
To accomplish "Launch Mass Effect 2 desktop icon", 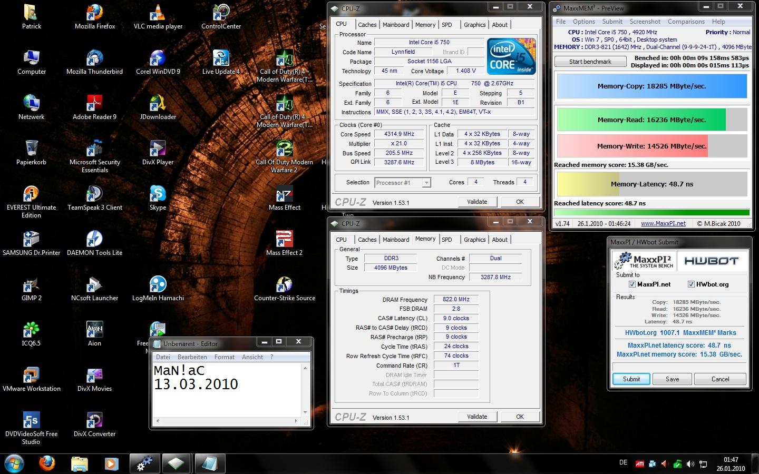I will [284, 243].
